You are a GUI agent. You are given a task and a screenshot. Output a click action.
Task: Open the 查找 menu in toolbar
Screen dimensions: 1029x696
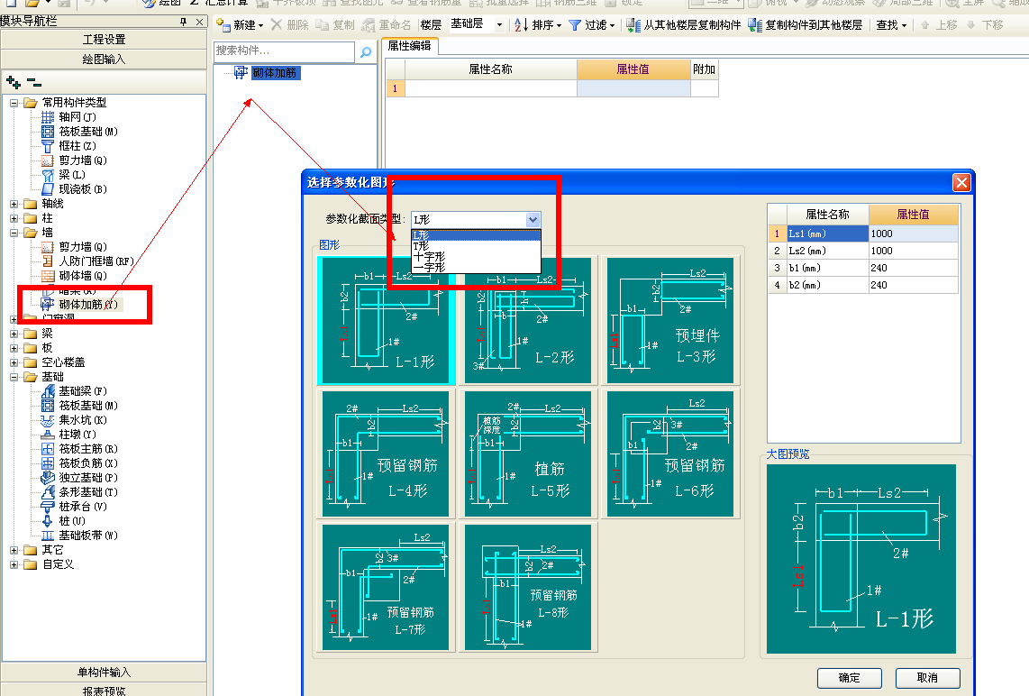point(891,25)
